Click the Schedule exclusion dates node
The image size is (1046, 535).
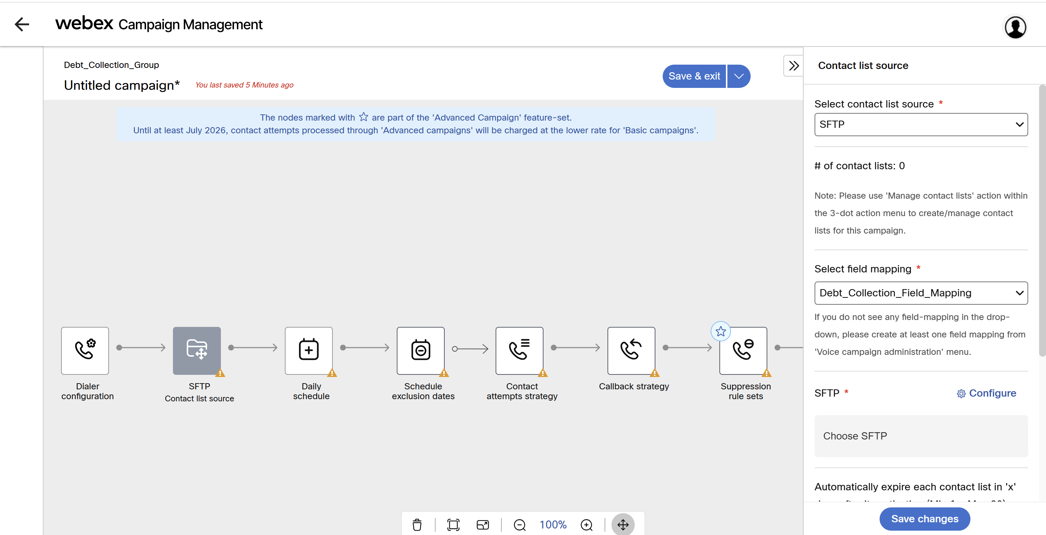click(x=420, y=350)
